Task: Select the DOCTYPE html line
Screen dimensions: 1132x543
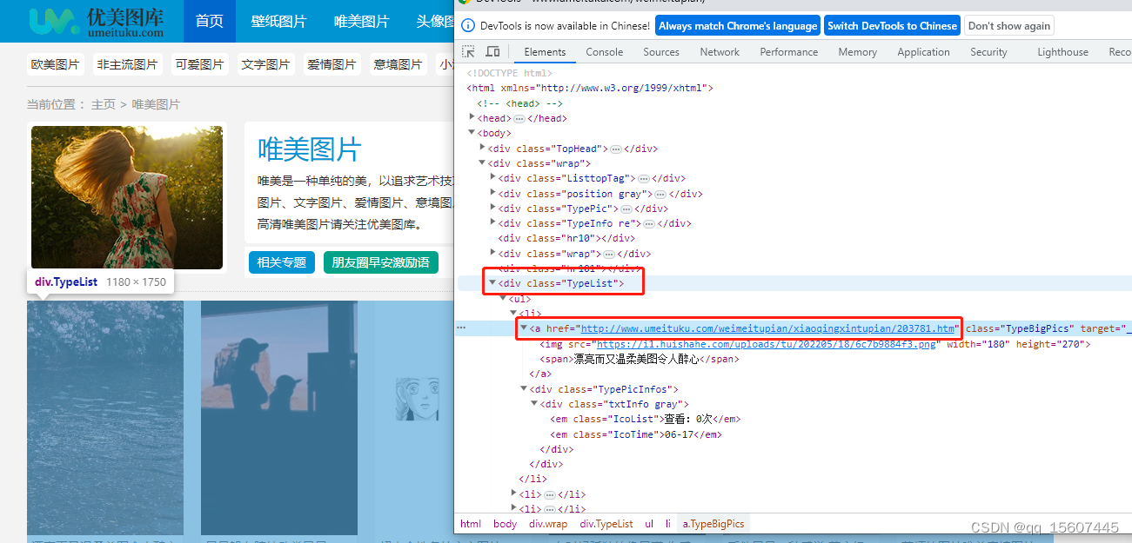Action: [x=509, y=73]
